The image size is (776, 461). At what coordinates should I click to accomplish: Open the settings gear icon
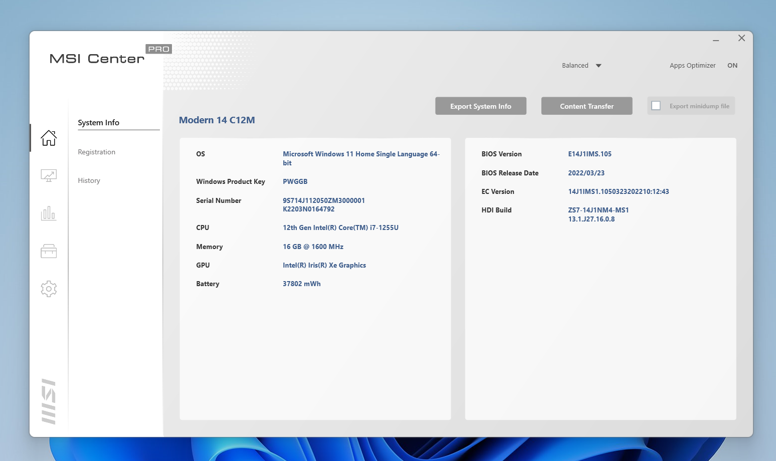coord(49,289)
